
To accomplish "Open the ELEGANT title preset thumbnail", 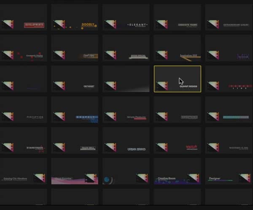I will [x=126, y=17].
